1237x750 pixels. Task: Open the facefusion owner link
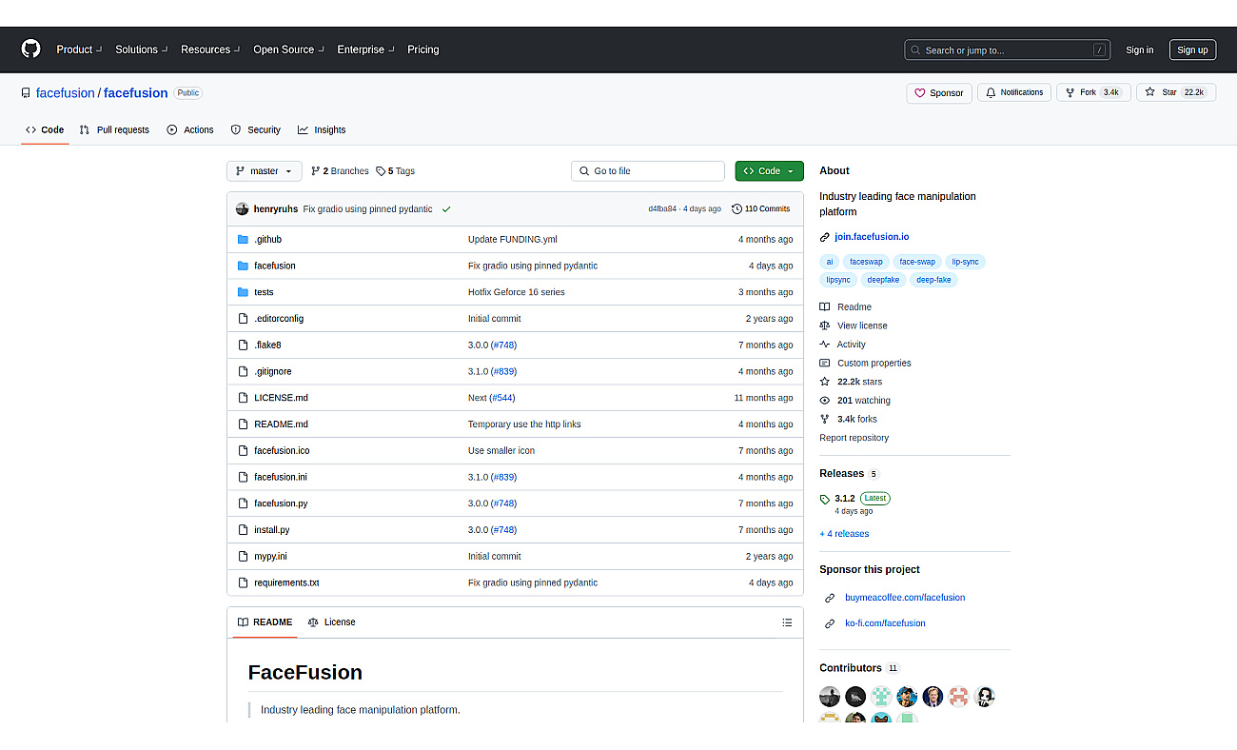click(x=66, y=93)
